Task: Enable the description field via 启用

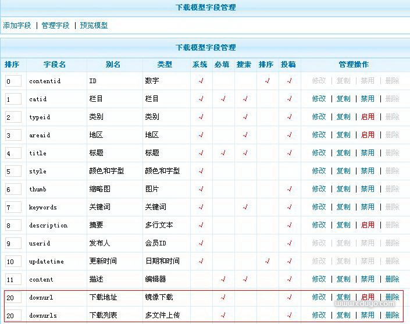Action: pyautogui.click(x=368, y=225)
